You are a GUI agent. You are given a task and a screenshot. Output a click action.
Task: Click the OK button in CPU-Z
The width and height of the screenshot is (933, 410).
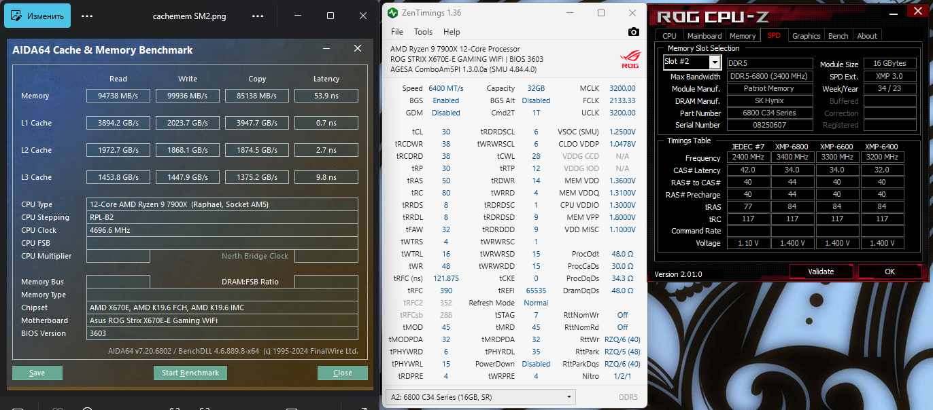[x=890, y=272]
